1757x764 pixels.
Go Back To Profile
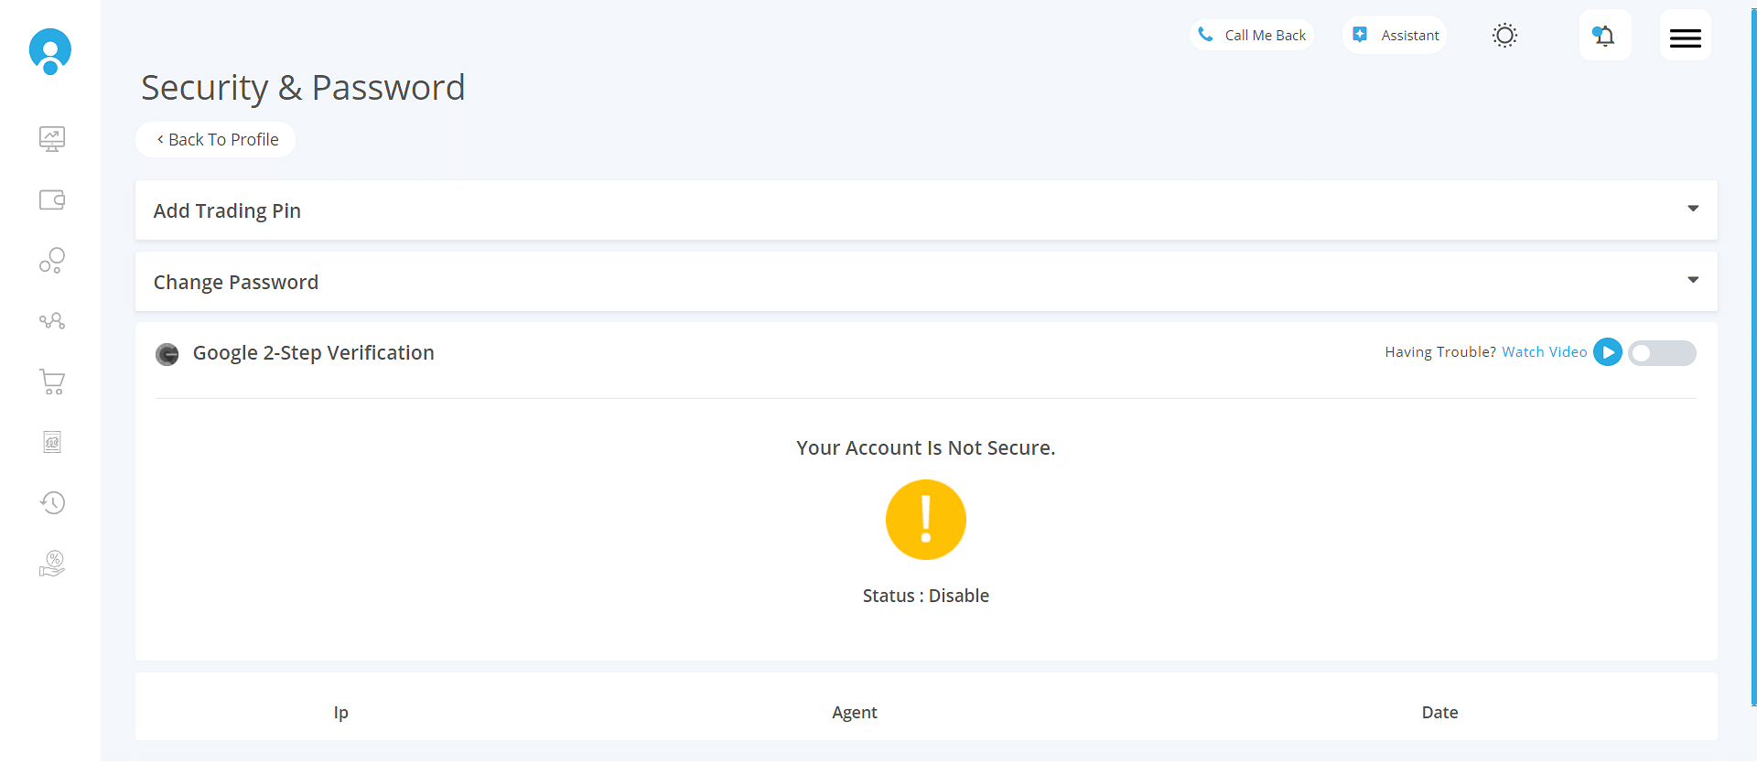pos(216,139)
